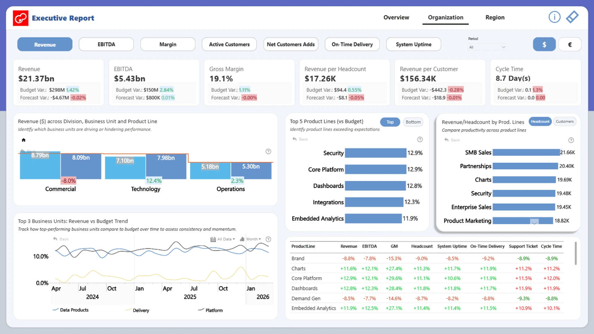Viewport: 594px width, 334px height.
Task: Click help icon in Business Units trend chart
Action: pos(269,239)
